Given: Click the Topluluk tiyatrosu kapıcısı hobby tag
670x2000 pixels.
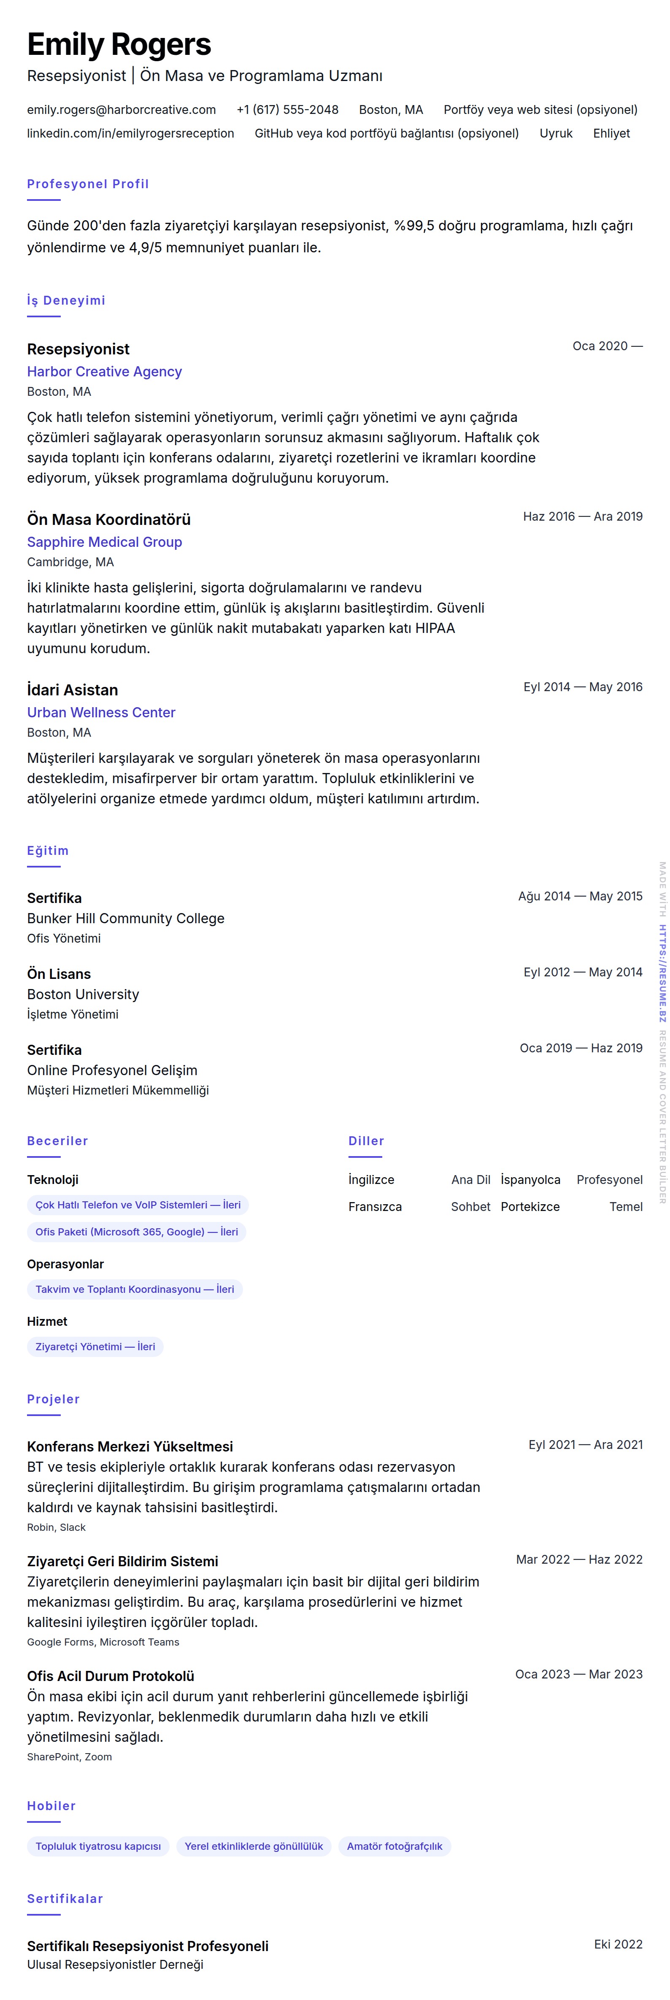Looking at the screenshot, I should 98,1846.
